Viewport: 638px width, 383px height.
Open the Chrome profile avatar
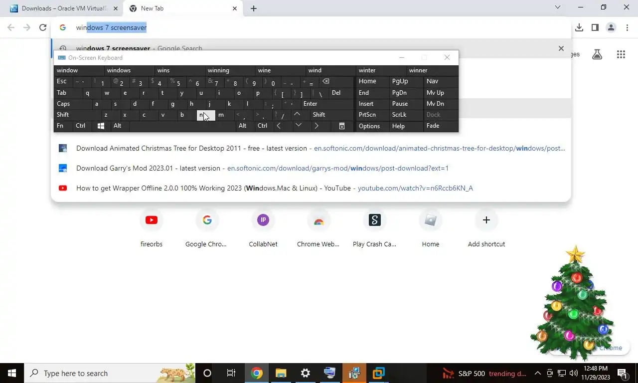pyautogui.click(x=611, y=27)
